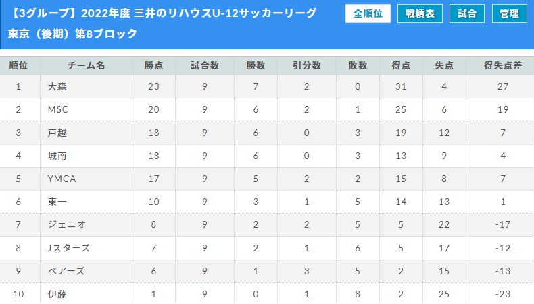The height and width of the screenshot is (304, 534).
Task: Switch to the 戦績表 tab
Action: pos(420,13)
